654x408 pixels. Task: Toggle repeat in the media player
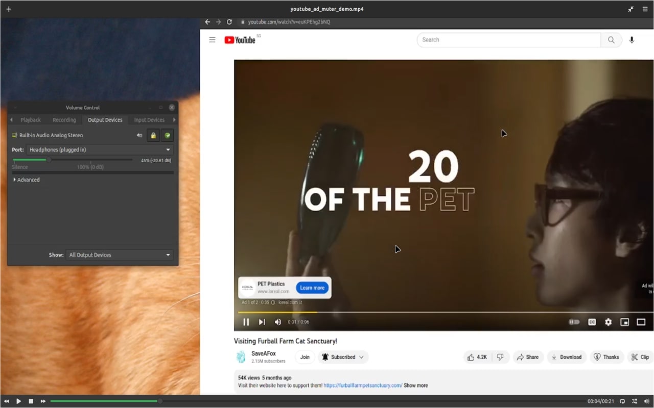[x=622, y=401]
